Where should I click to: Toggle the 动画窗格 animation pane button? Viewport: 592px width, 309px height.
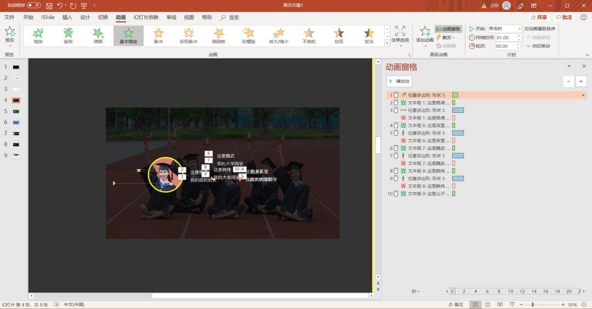(x=448, y=28)
